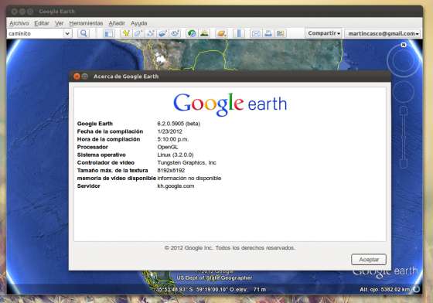Click the 8192x8192 texture size value

pos(171,170)
